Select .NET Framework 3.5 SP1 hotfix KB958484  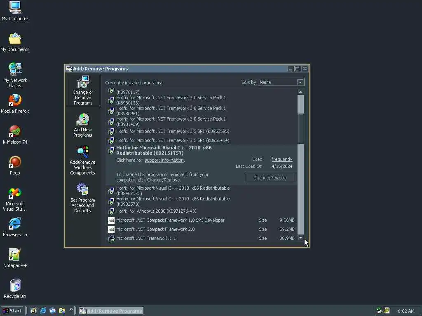(201, 141)
